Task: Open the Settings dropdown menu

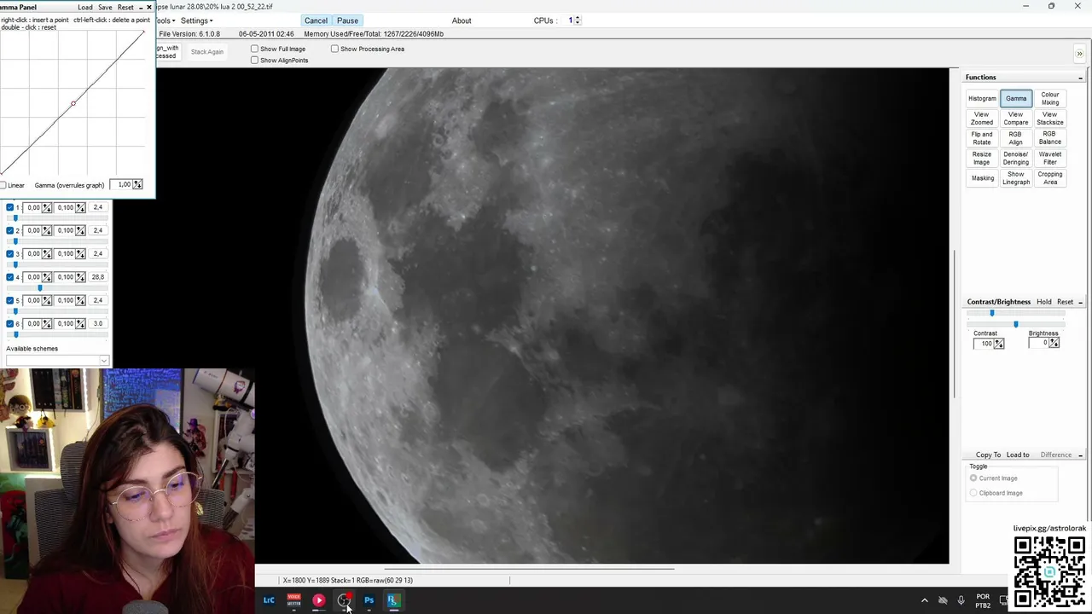Action: click(x=197, y=20)
